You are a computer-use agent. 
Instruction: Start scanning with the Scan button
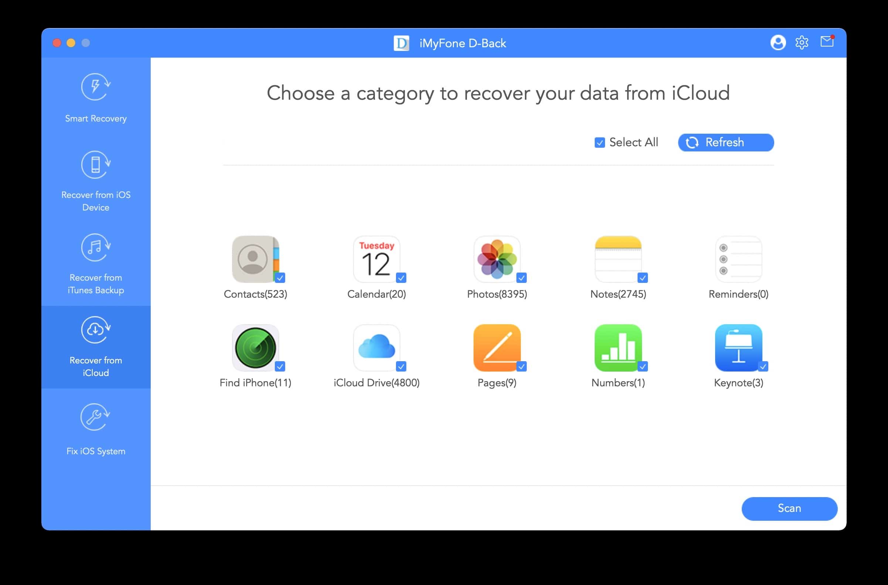point(789,508)
